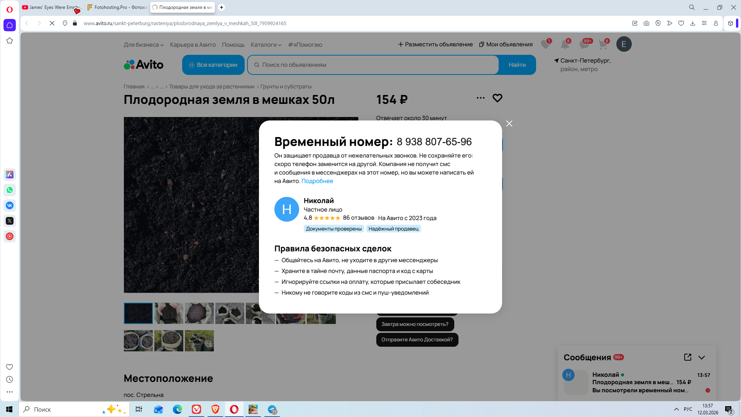Click the Подробнее link in the popup
This screenshot has height=417, width=741.
pos(317,181)
